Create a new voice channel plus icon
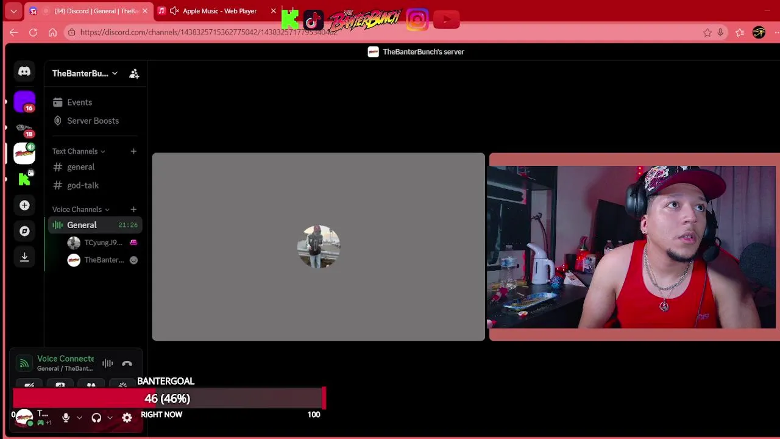Viewport: 780px width, 439px height. pos(133,209)
